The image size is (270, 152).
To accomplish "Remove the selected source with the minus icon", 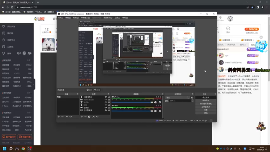I will (x=85, y=117).
